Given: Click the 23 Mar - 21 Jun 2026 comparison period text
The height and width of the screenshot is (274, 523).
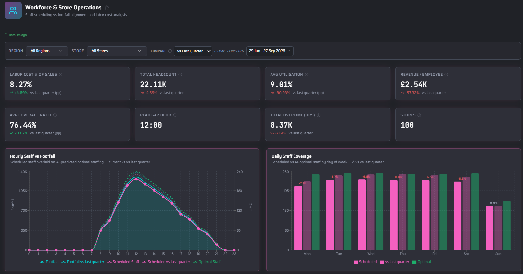Looking at the screenshot, I should (229, 51).
